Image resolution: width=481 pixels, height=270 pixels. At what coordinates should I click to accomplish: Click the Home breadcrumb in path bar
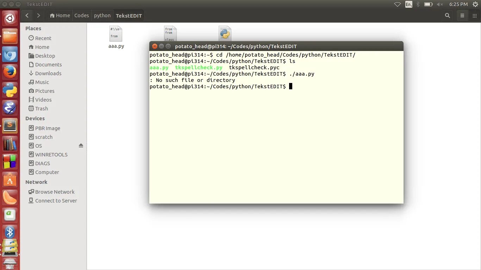coord(60,15)
